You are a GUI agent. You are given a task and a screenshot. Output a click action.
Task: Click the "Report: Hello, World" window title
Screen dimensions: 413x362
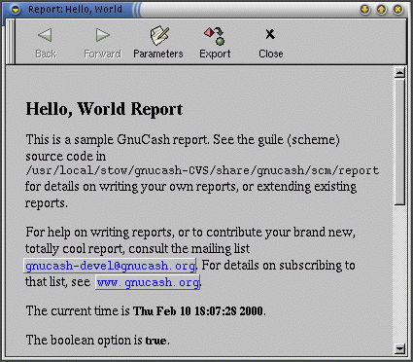75,10
